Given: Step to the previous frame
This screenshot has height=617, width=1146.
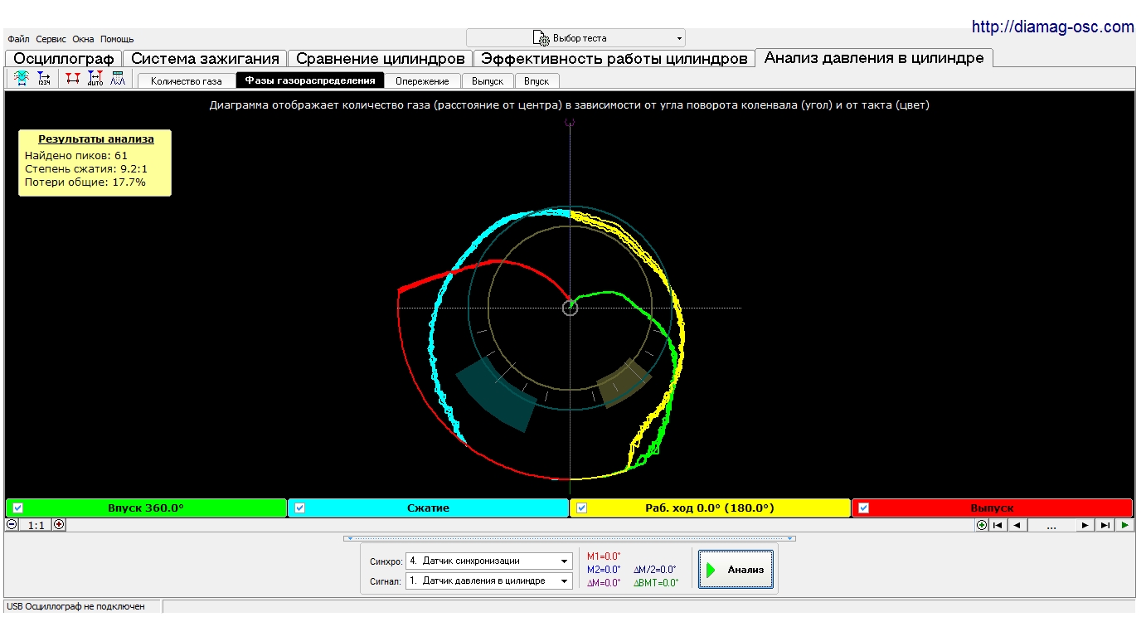Looking at the screenshot, I should pos(1017,525).
